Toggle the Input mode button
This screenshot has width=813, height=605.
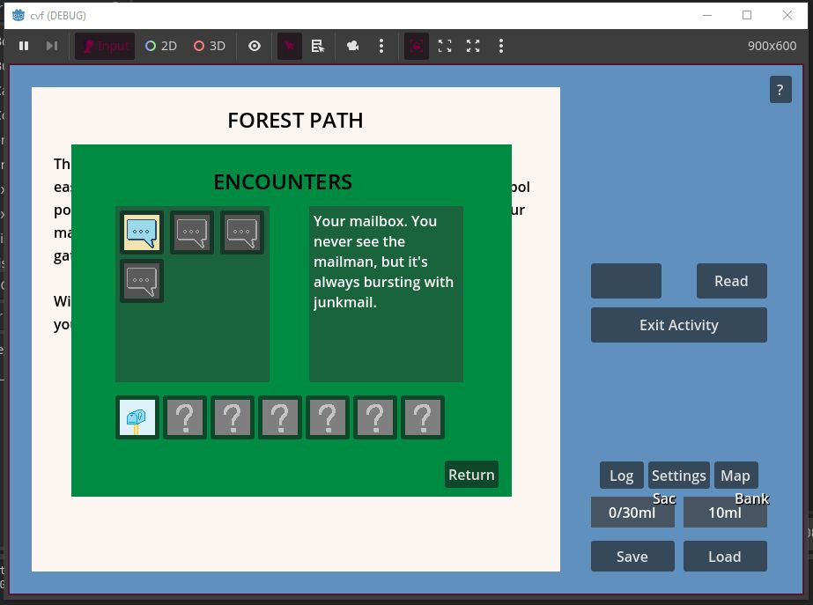click(x=105, y=46)
